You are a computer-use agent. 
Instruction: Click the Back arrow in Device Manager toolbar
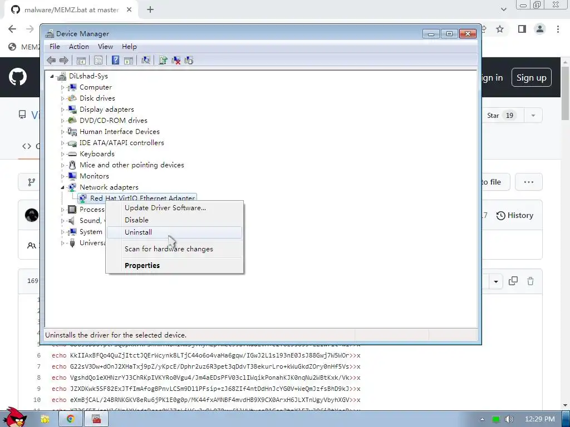[51, 60]
